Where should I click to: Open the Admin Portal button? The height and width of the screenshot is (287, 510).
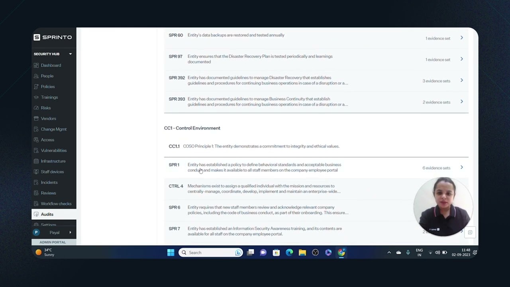[x=54, y=242]
